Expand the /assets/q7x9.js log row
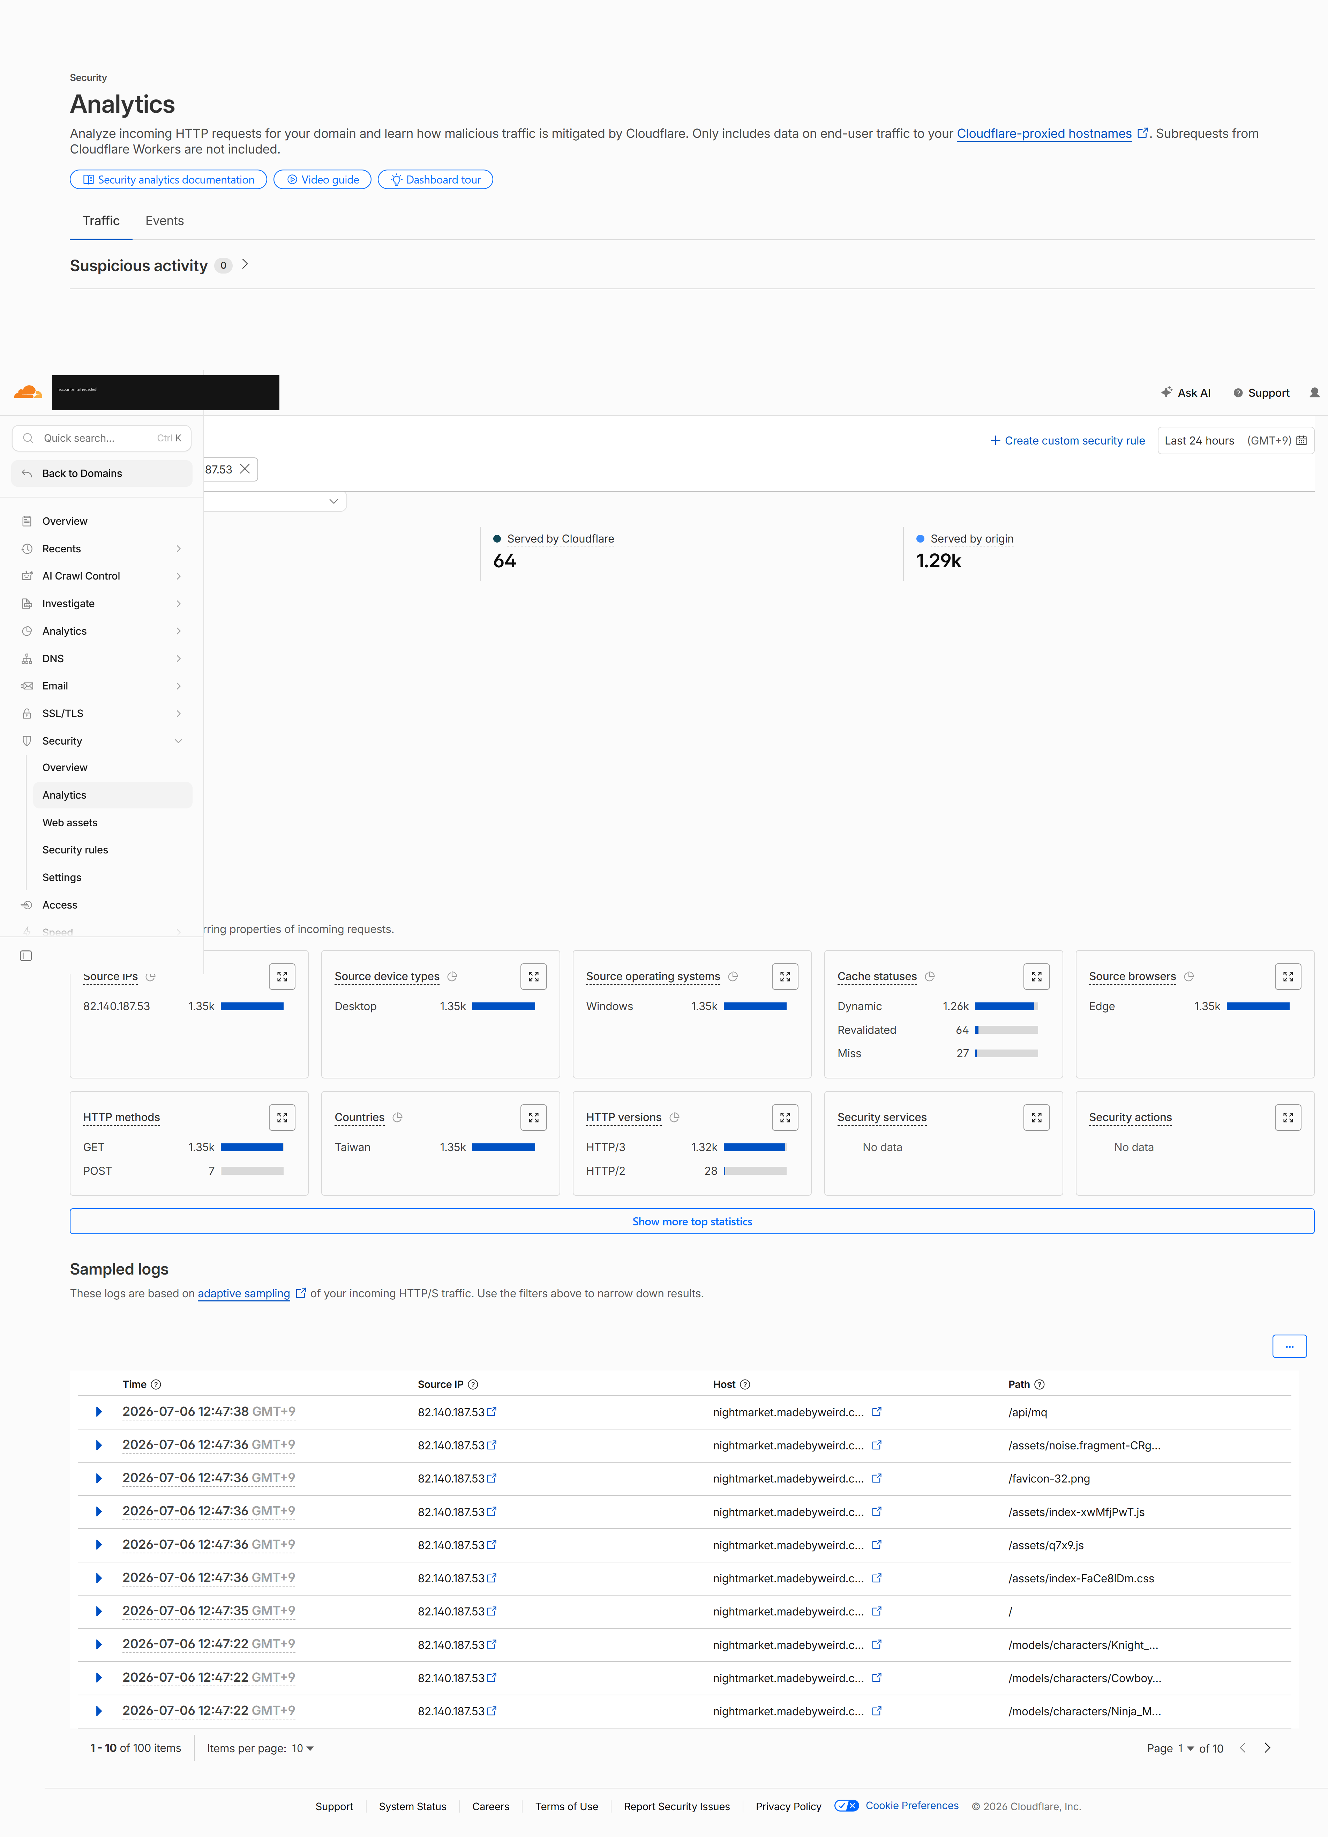The image size is (1328, 1837). point(99,1545)
